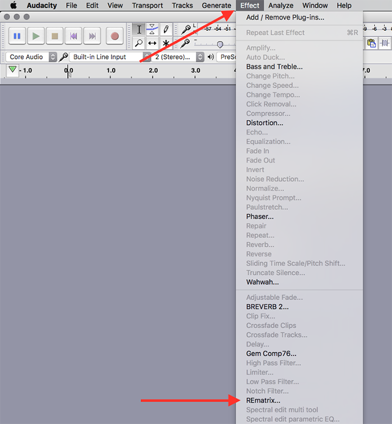This screenshot has width=392, height=424.
Task: Open the Built-in Line Input device dropdown
Action: pyautogui.click(x=110, y=57)
